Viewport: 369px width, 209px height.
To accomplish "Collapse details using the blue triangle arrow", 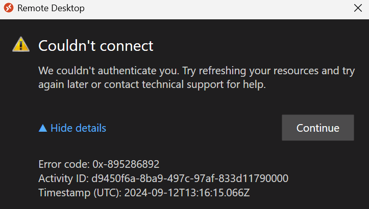I will pyautogui.click(x=43, y=128).
